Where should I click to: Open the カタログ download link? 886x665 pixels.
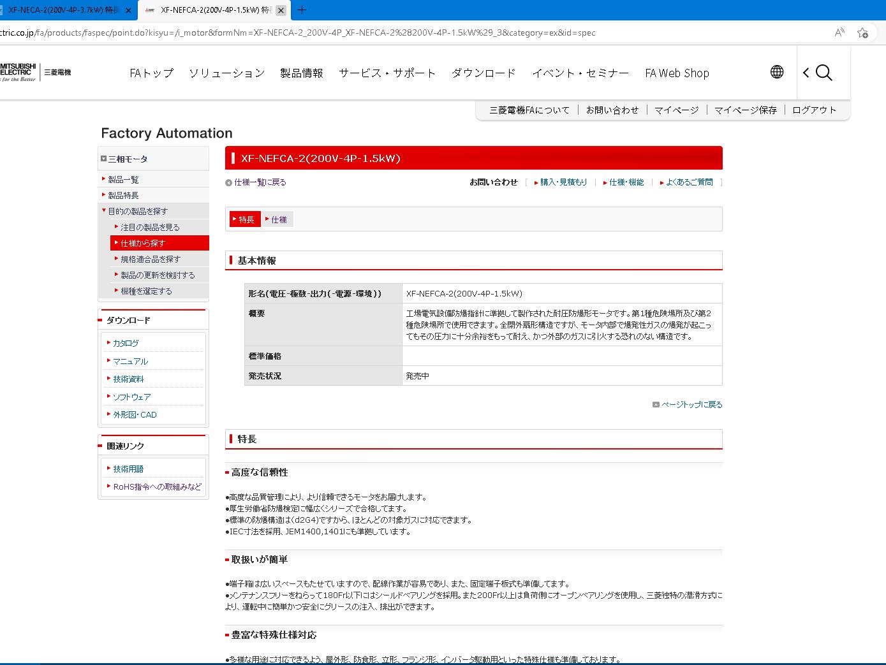click(x=126, y=343)
